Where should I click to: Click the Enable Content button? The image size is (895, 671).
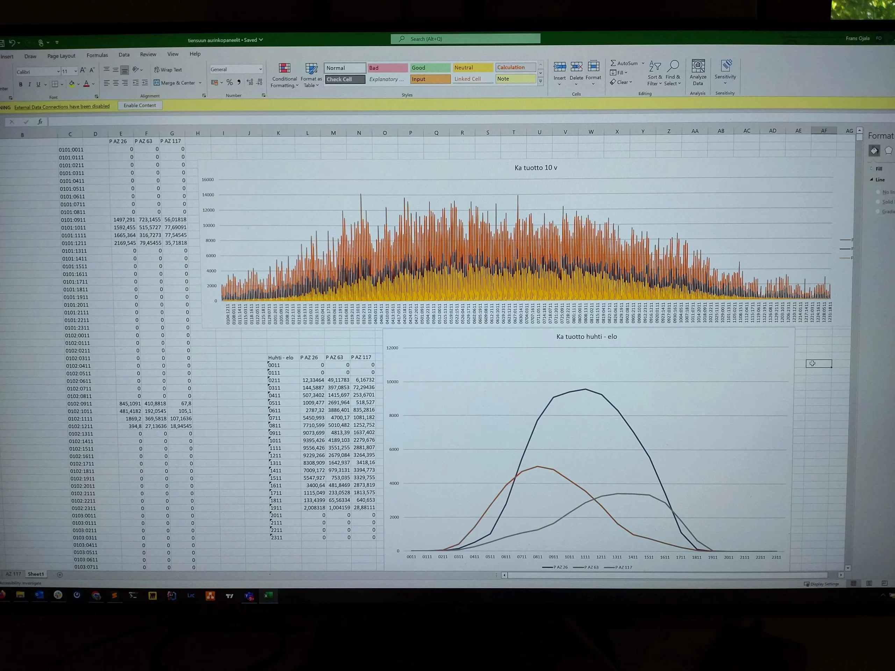coord(139,106)
